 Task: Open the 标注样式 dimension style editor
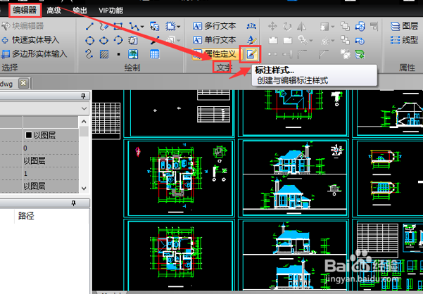point(251,54)
